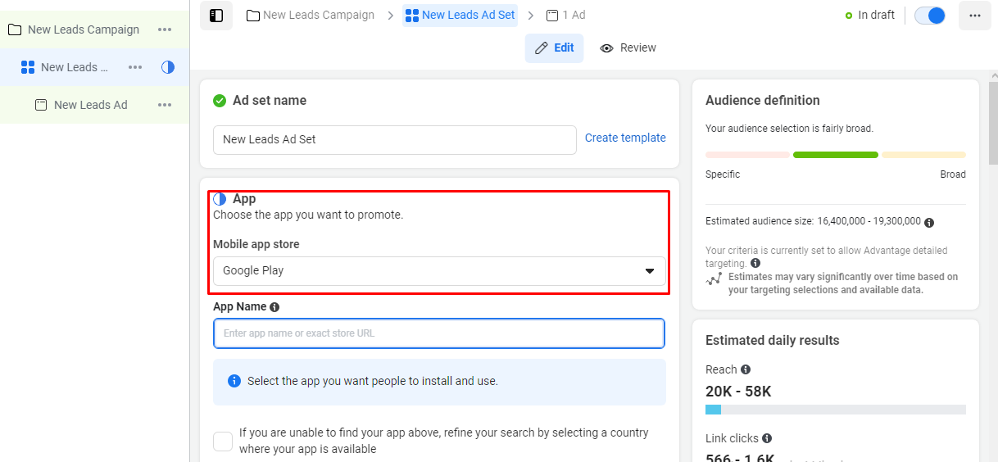
Task: Select New Leads Ad in the tree
Action: [90, 105]
